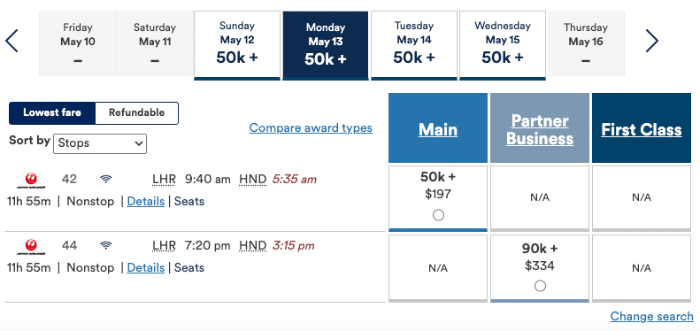Image resolution: width=700 pixels, height=331 pixels.
Task: Select the 90k + $334 Partner Business radio
Action: coord(540,286)
